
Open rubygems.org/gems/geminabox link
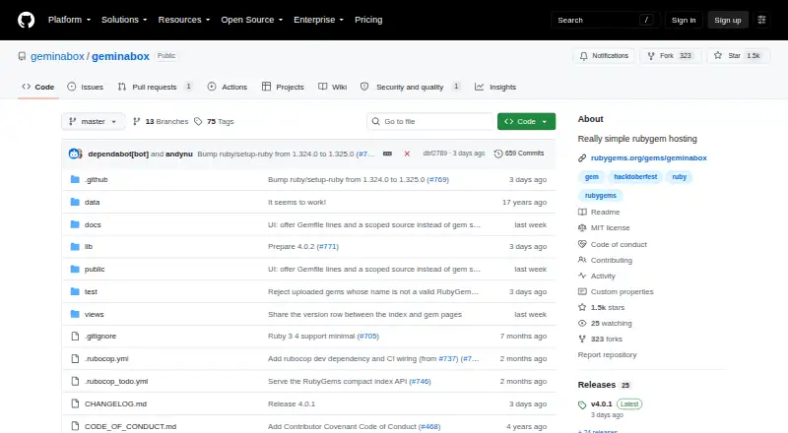[648, 157]
